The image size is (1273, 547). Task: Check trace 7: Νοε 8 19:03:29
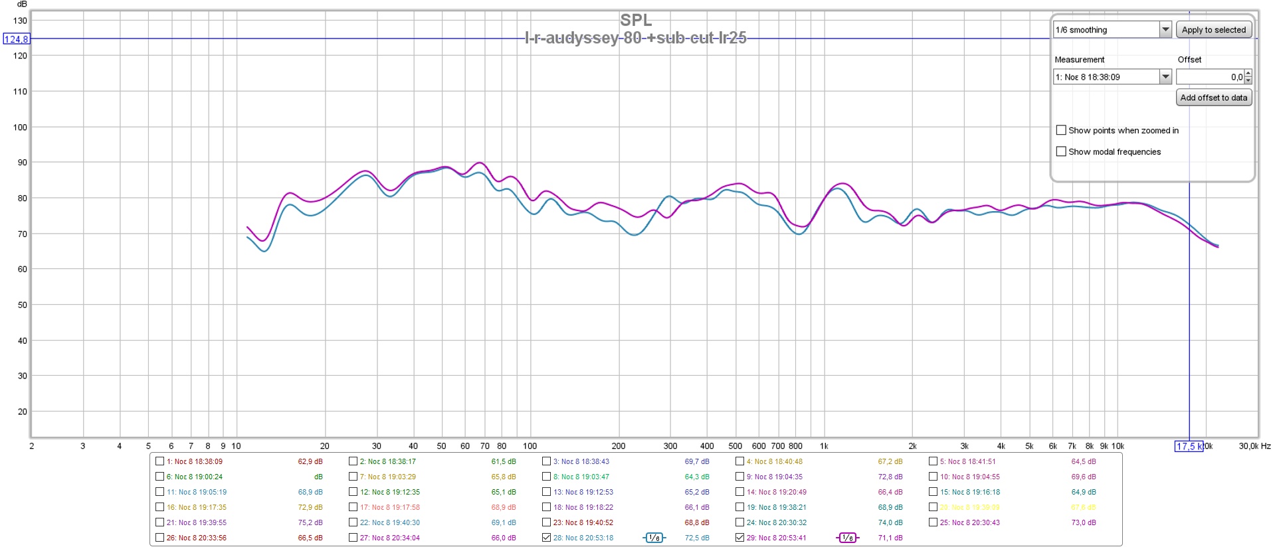click(x=353, y=477)
